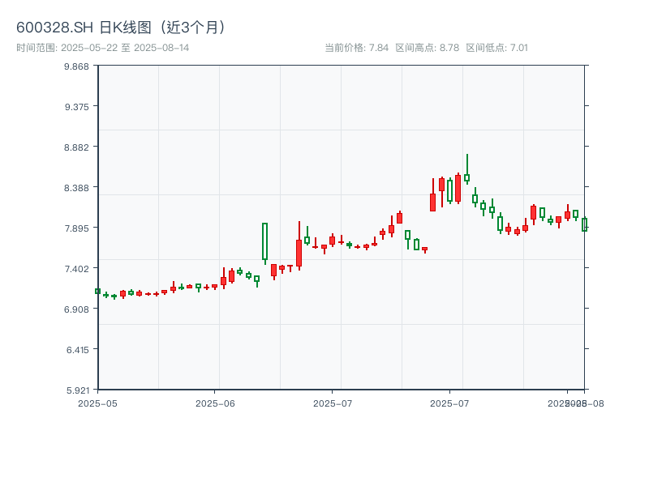Select the 6.415 y-axis price label
Screen dimensions: 649x486
coord(75,350)
